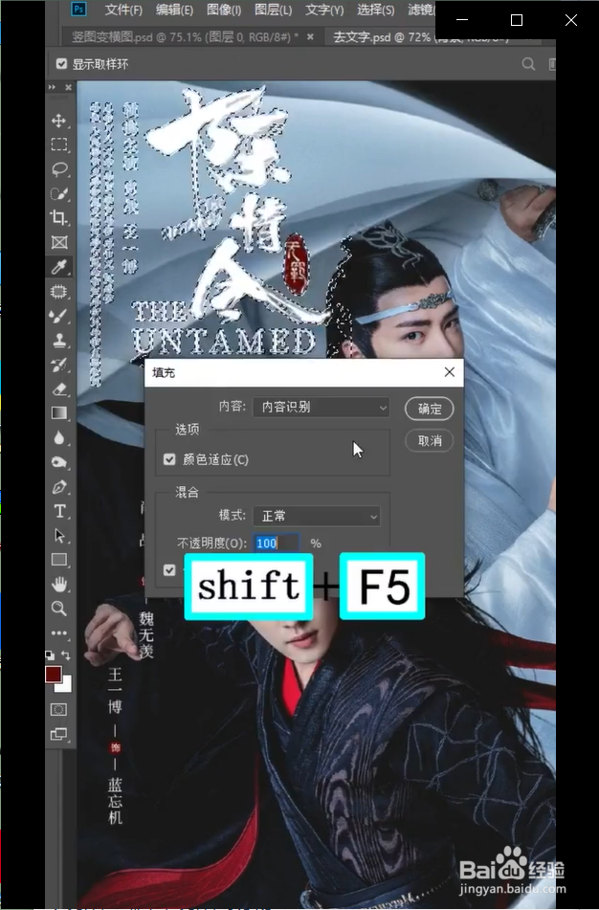Select the Brush tool
599x910 pixels.
[x=58, y=316]
